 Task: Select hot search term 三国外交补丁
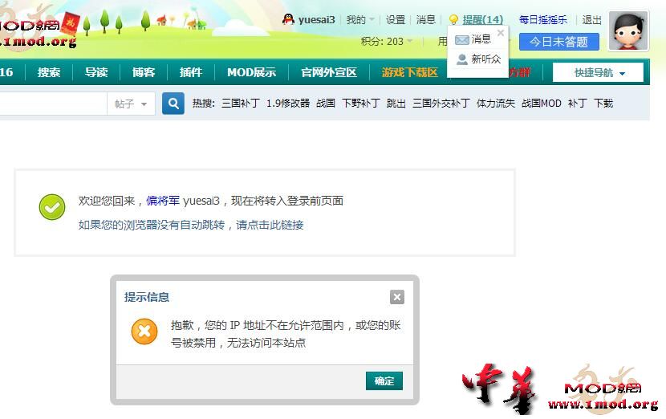pos(441,104)
